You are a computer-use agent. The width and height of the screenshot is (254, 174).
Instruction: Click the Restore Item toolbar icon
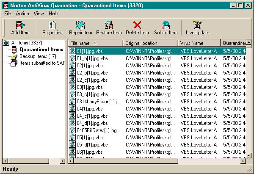coord(109,28)
